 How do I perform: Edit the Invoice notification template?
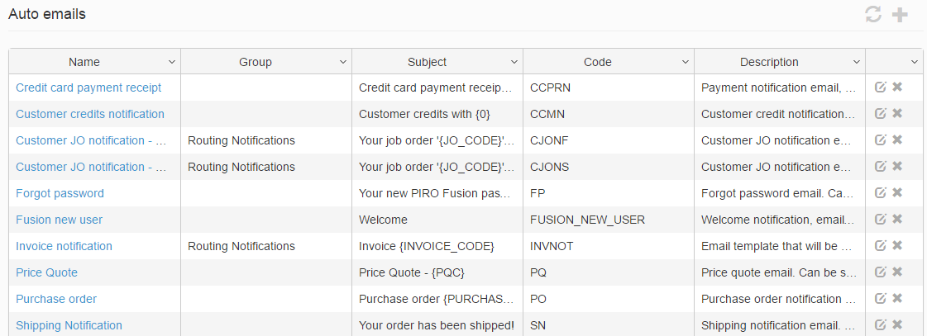881,245
